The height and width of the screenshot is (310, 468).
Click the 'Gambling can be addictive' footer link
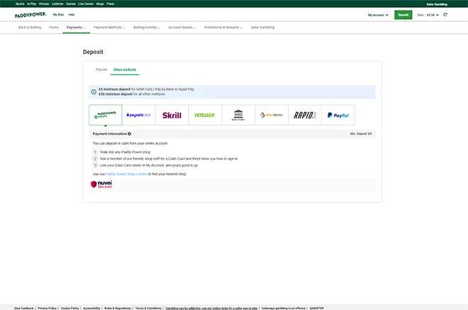point(211,308)
